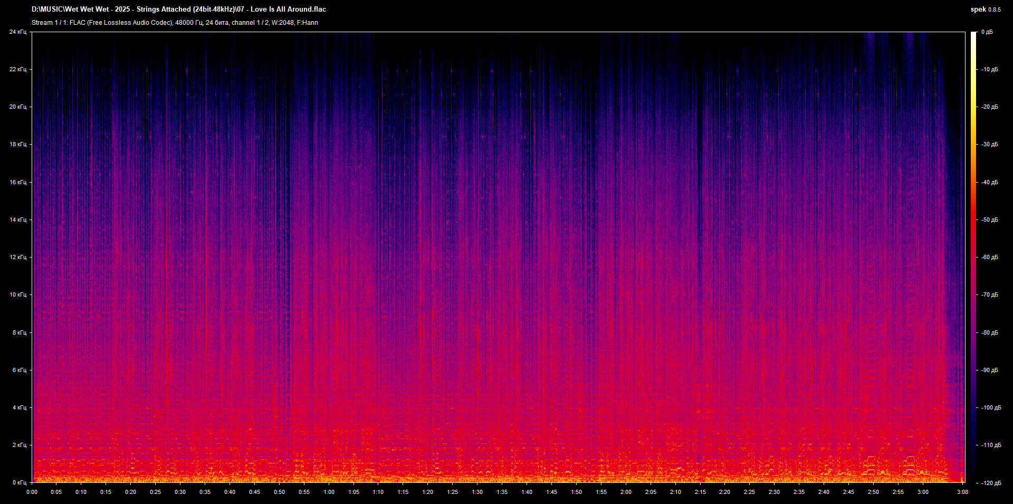The height and width of the screenshot is (504, 1013).
Task: Click the 1:35 time axis label
Action: tap(502, 492)
